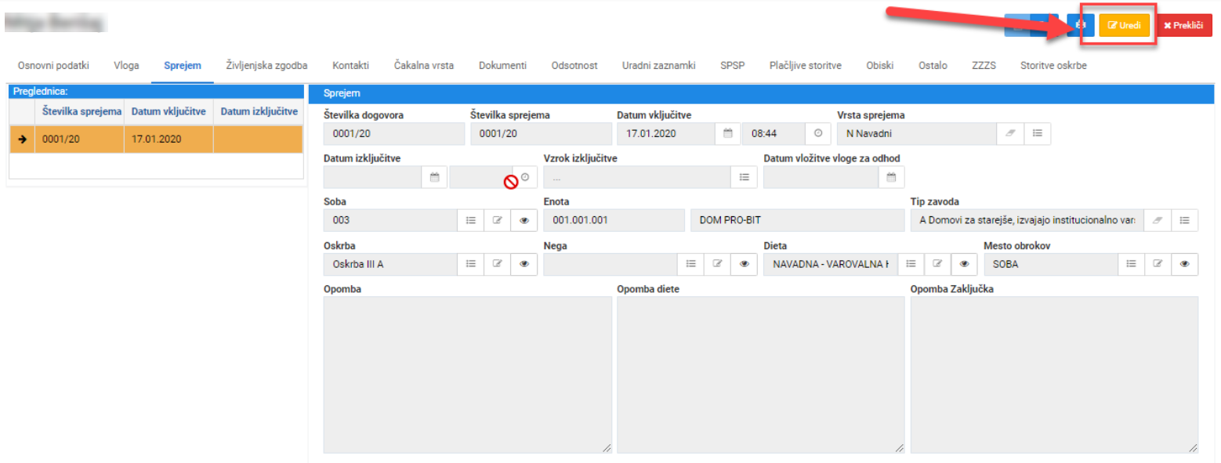
Task: Select the Sprejem tab
Action: click(x=183, y=66)
